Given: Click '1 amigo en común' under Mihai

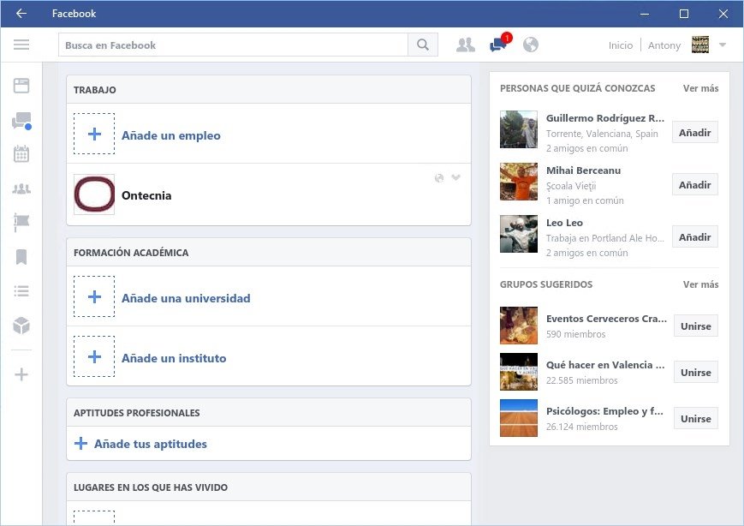Looking at the screenshot, I should click(x=585, y=200).
